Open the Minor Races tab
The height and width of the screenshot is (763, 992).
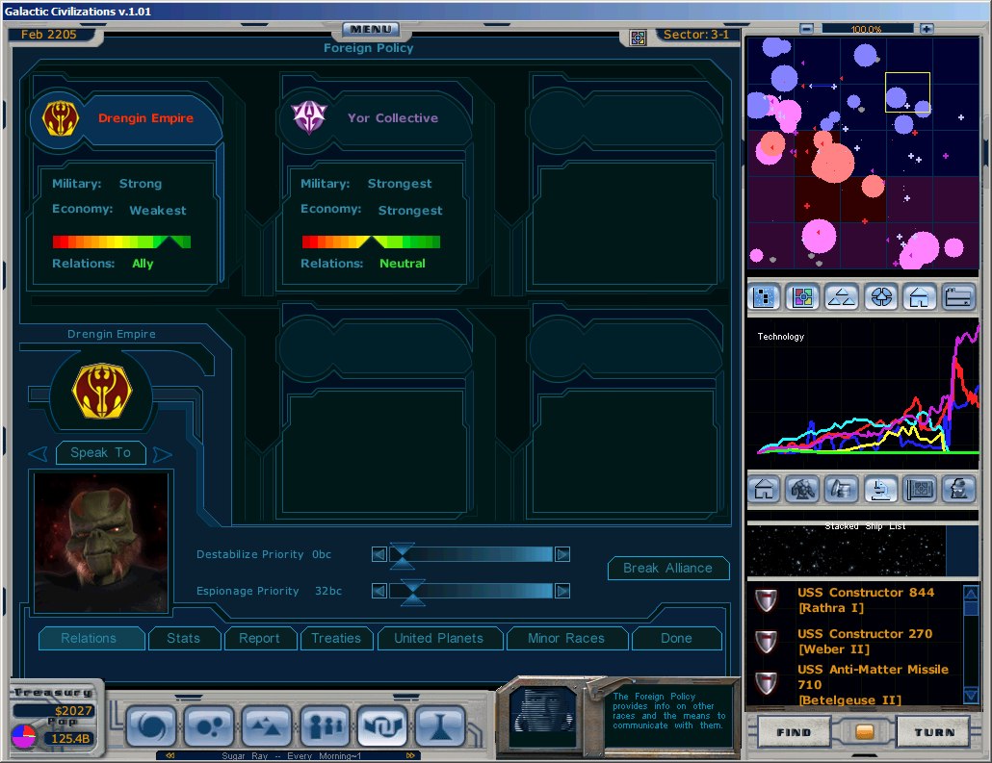567,639
